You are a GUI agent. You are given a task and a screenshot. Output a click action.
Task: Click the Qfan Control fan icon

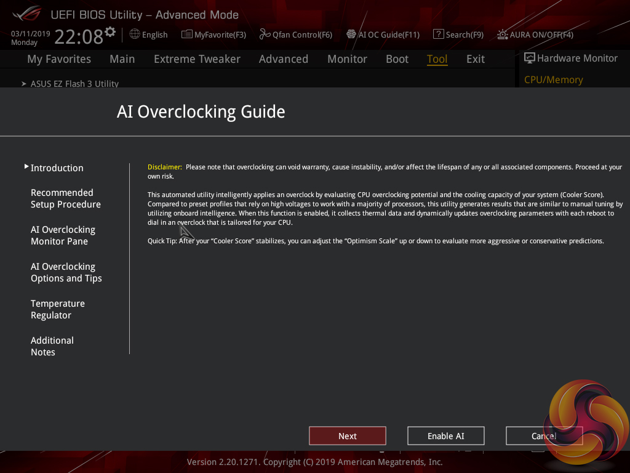265,34
